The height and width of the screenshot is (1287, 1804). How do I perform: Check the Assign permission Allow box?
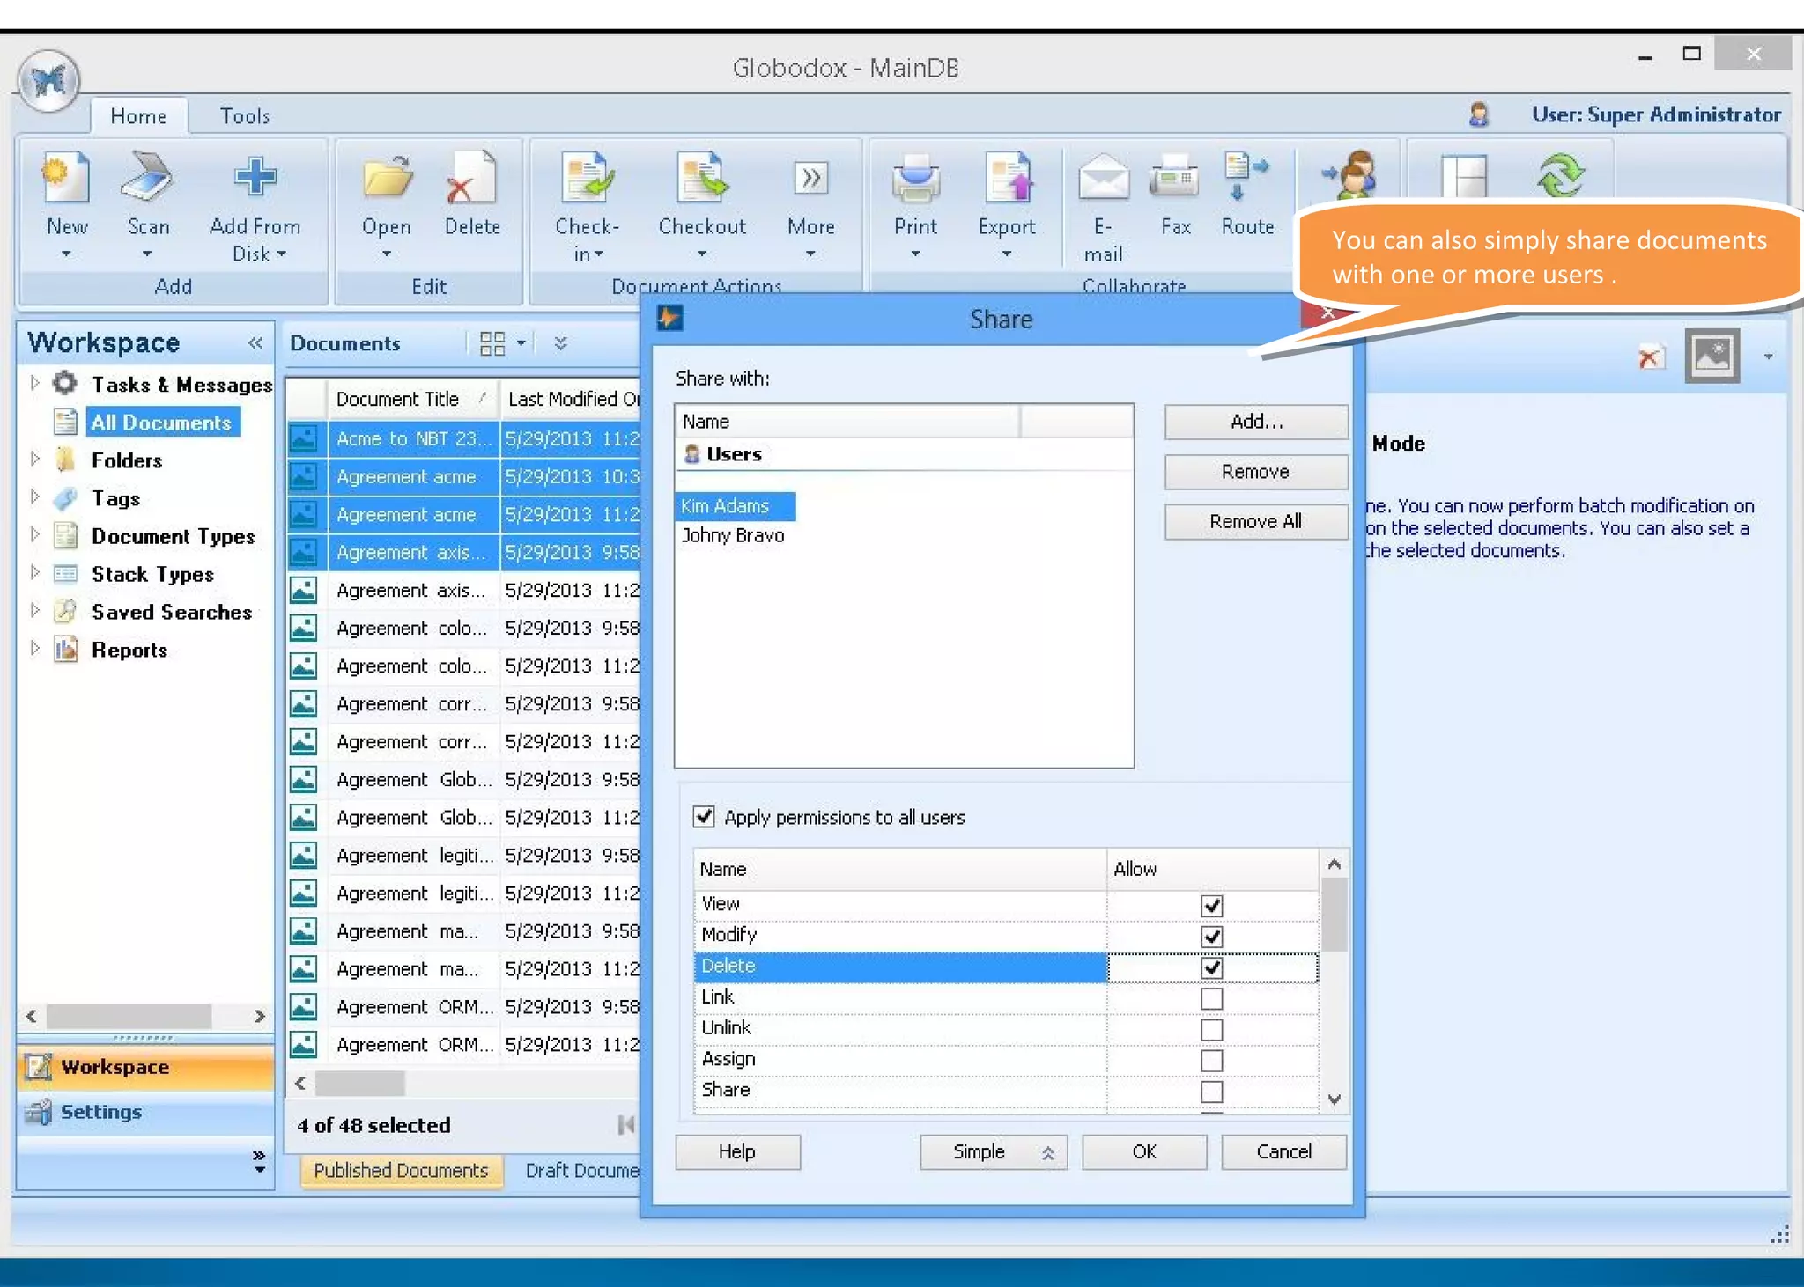click(x=1211, y=1061)
